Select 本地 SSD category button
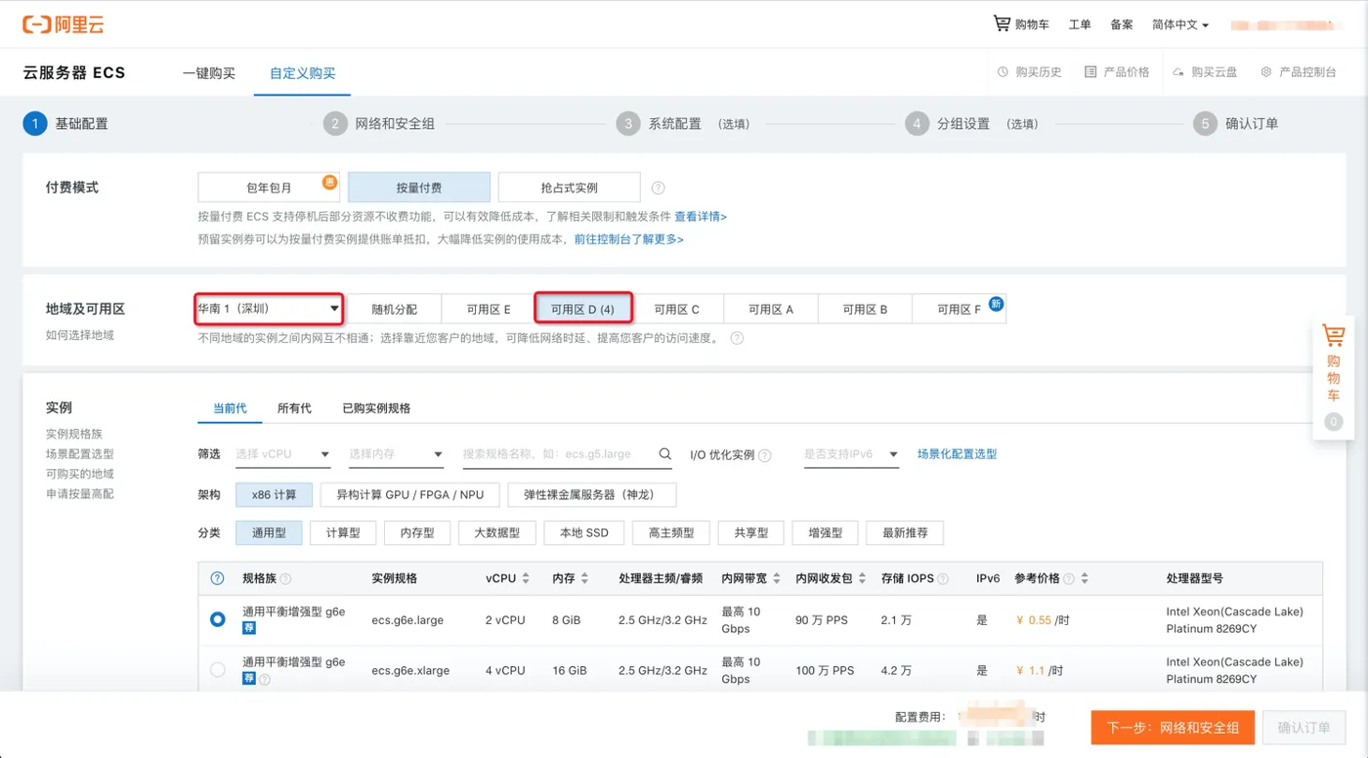Viewport: 1368px width, 758px height. [584, 533]
